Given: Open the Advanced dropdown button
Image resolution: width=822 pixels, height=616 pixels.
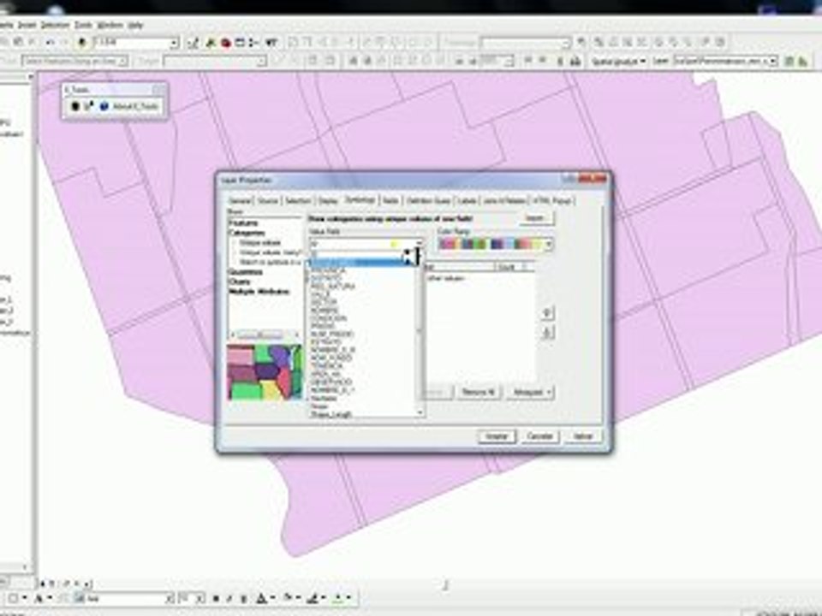Looking at the screenshot, I should point(529,392).
